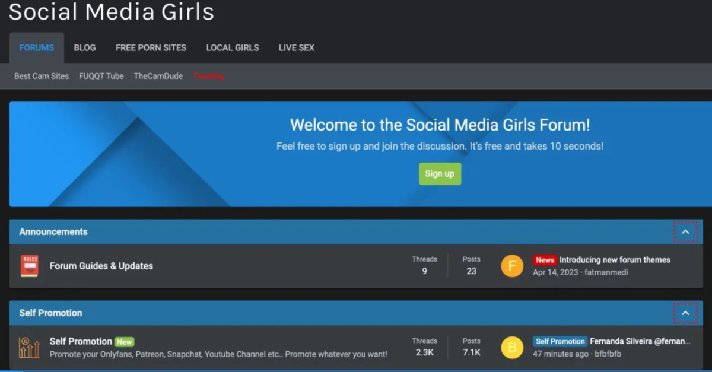This screenshot has width=712, height=372.
Task: Open the Forum Guides & Updates forum
Action: click(101, 266)
